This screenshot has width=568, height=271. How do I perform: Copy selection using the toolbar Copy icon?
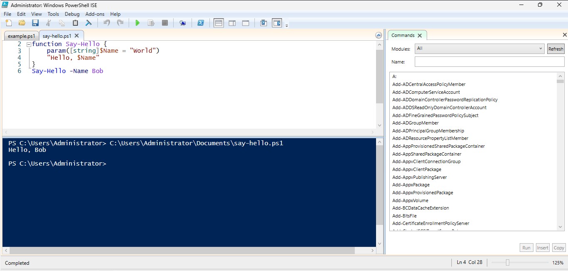click(x=62, y=23)
